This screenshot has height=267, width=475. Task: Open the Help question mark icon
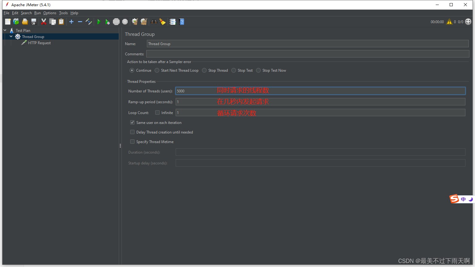tap(182, 22)
